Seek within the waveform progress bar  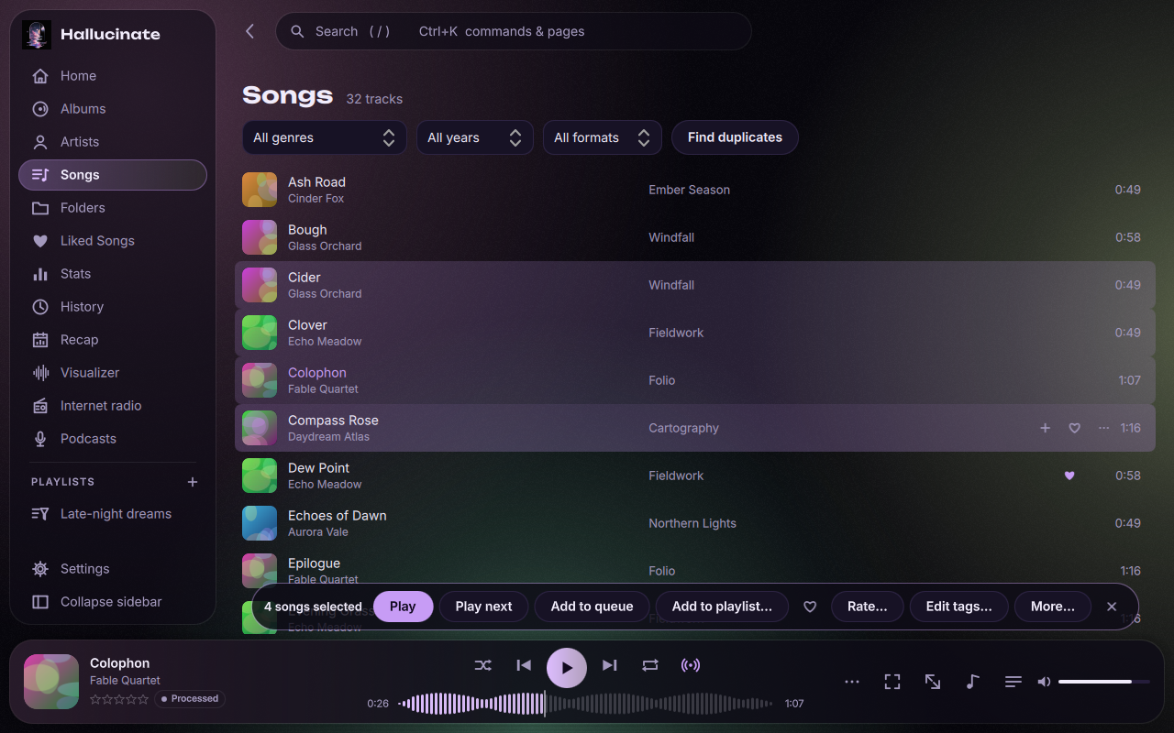tap(585, 704)
